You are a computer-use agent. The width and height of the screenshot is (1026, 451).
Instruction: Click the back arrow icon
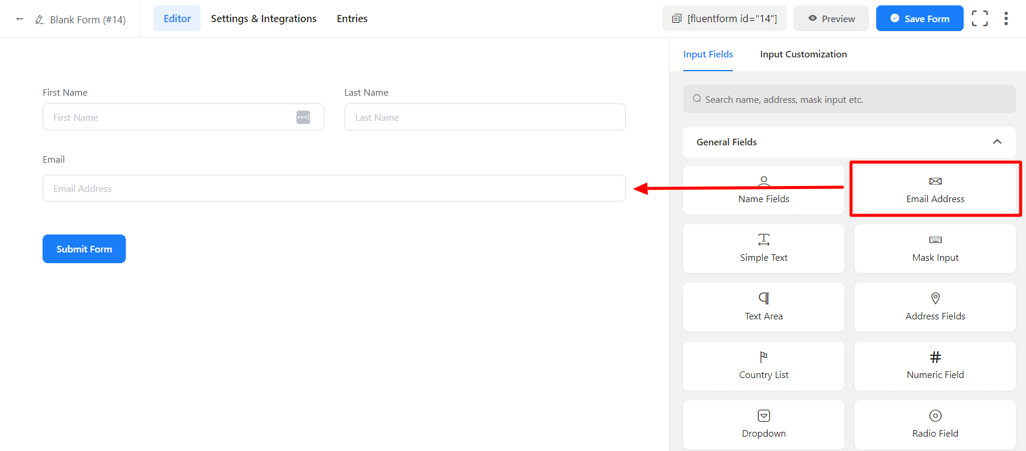pos(20,19)
